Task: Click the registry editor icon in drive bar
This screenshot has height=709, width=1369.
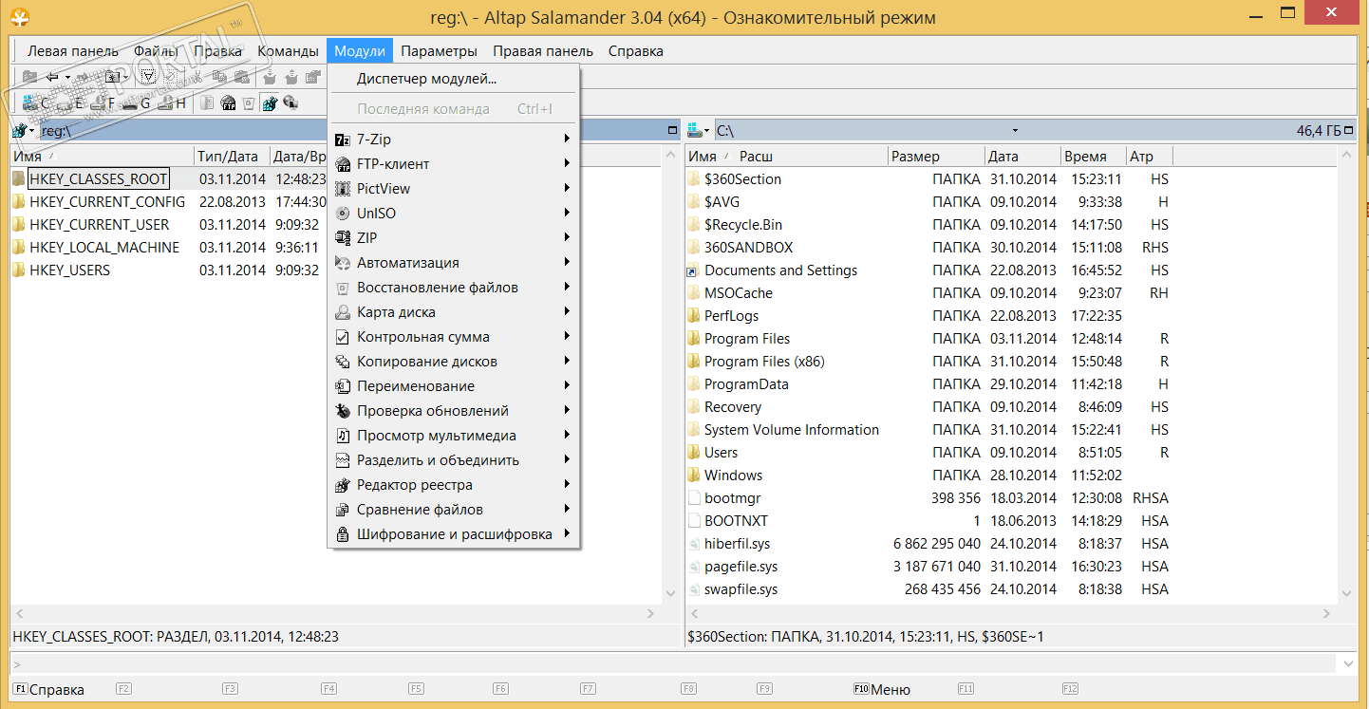Action: 270,103
